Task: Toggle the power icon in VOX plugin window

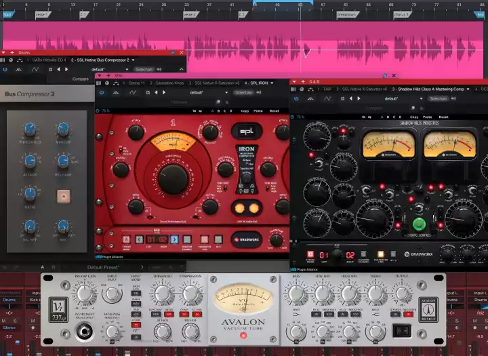Action: point(102,92)
